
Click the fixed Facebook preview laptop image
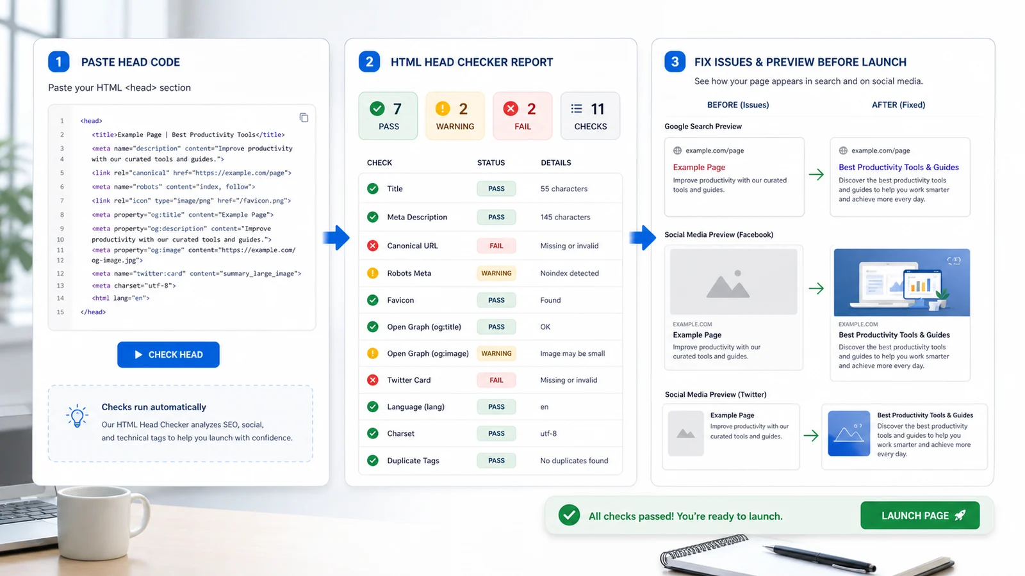point(901,282)
